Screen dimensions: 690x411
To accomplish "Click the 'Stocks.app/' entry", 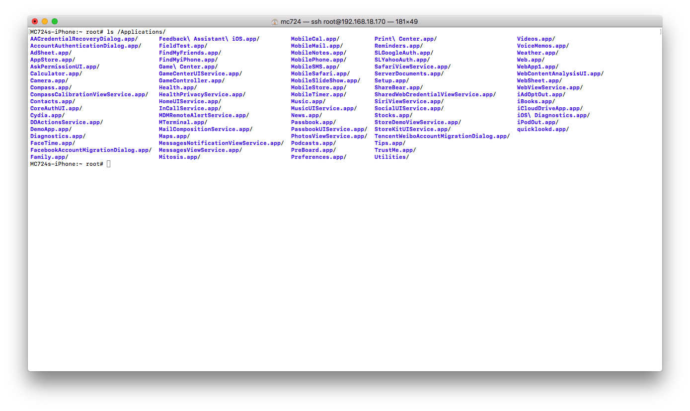I will (x=393, y=115).
